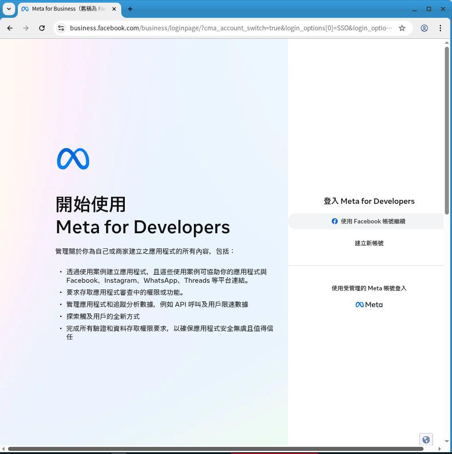The height and width of the screenshot is (454, 452).
Task: Click the scroll up arrow on the scrollbar
Action: [447, 42]
